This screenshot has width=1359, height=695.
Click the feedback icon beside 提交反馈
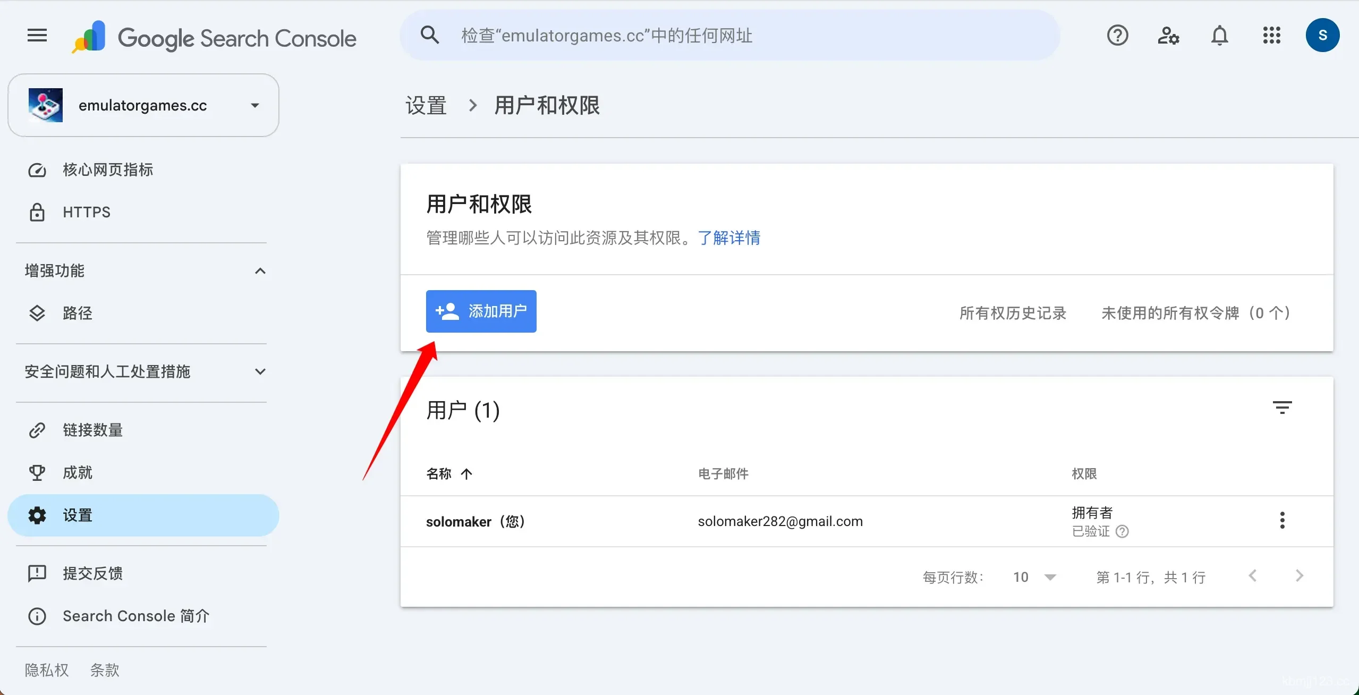pos(37,574)
